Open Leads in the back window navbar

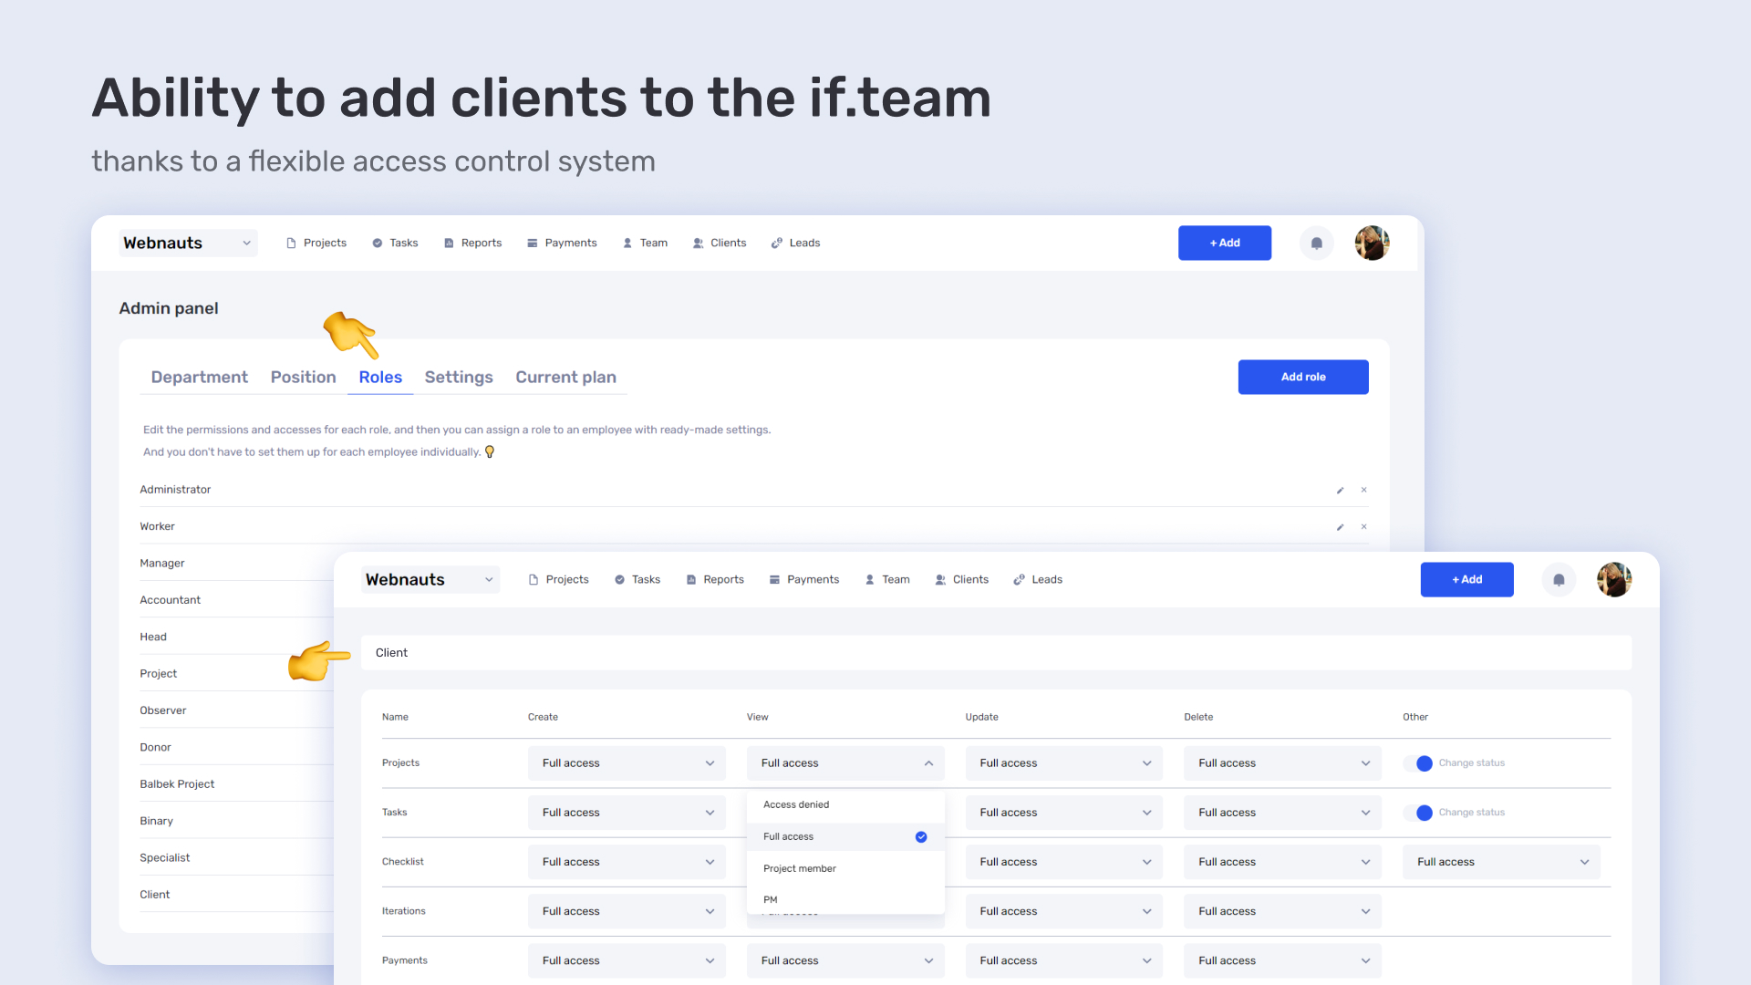(x=795, y=243)
